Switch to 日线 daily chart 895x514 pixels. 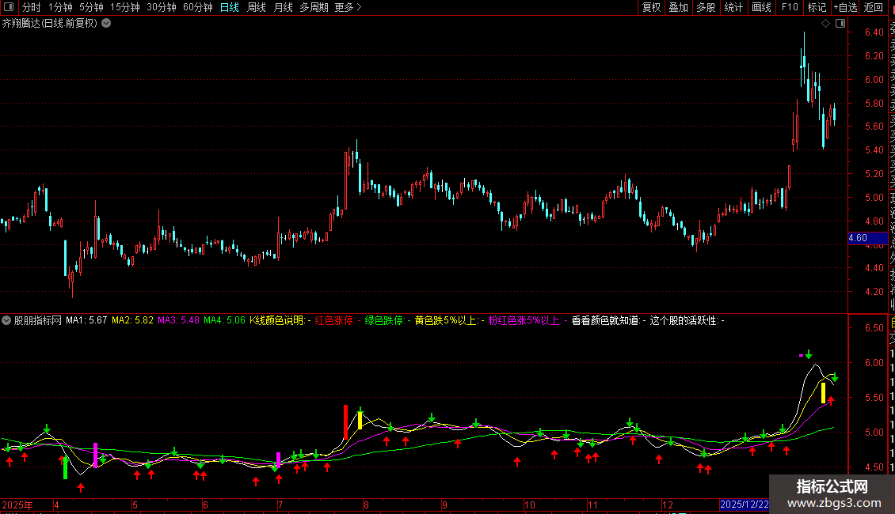[x=230, y=7]
